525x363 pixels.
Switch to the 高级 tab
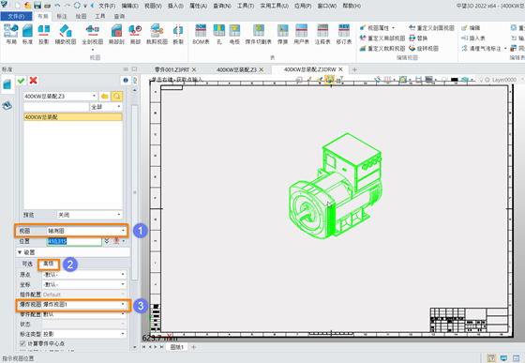tap(49, 264)
